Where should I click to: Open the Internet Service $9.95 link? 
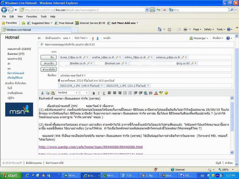(x=91, y=23)
